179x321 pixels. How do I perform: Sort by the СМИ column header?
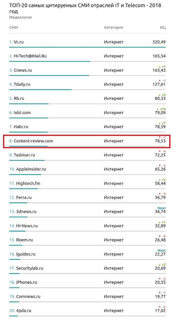coord(14,27)
